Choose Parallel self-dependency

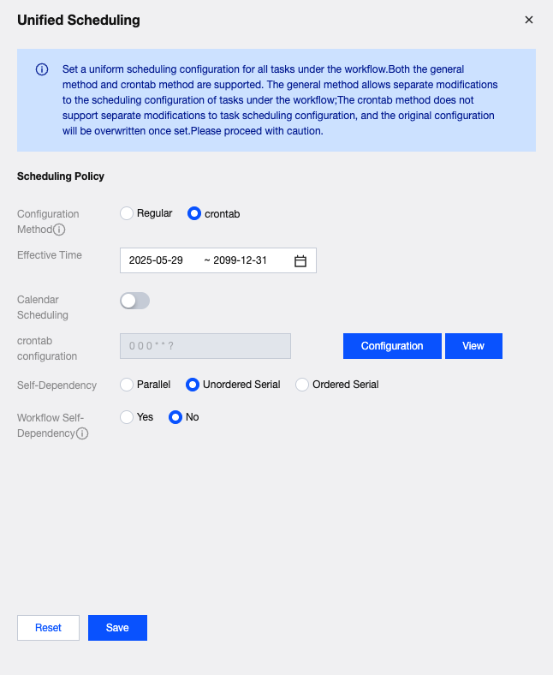(127, 385)
